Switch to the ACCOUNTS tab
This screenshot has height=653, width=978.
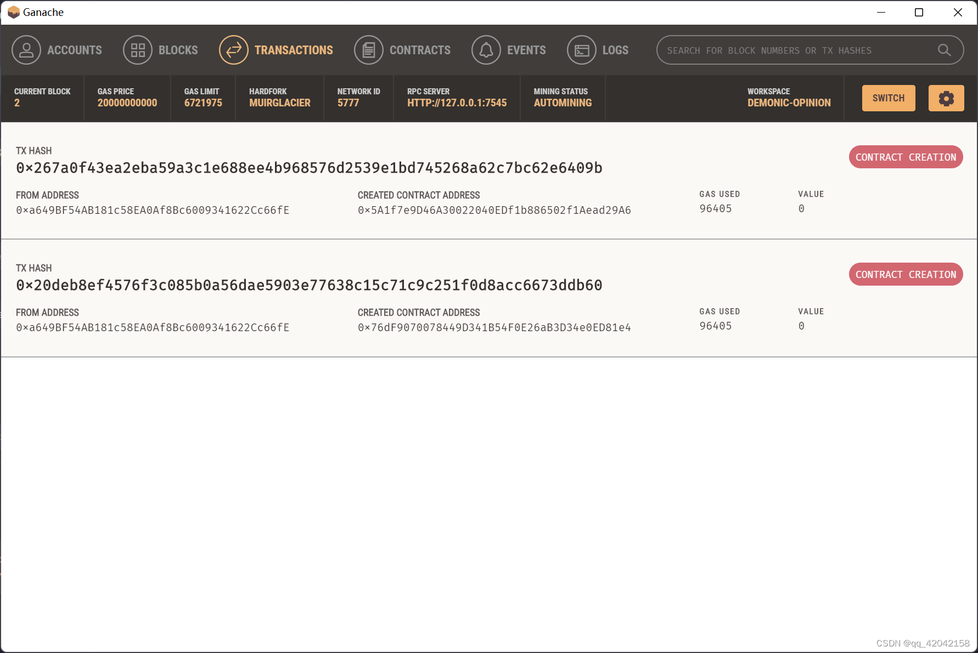point(74,50)
